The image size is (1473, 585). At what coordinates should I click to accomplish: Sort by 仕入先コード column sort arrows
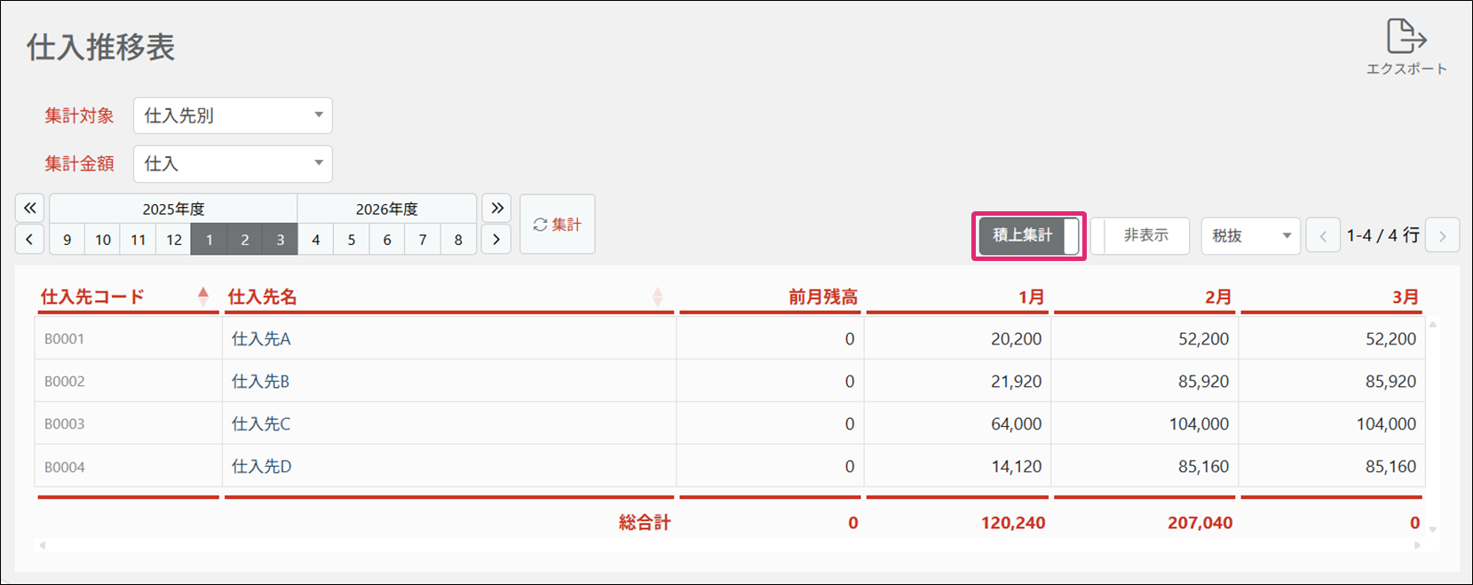203,296
